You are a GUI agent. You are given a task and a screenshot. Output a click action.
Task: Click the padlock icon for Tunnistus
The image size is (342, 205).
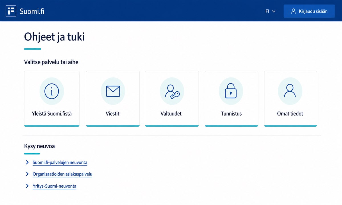(231, 91)
